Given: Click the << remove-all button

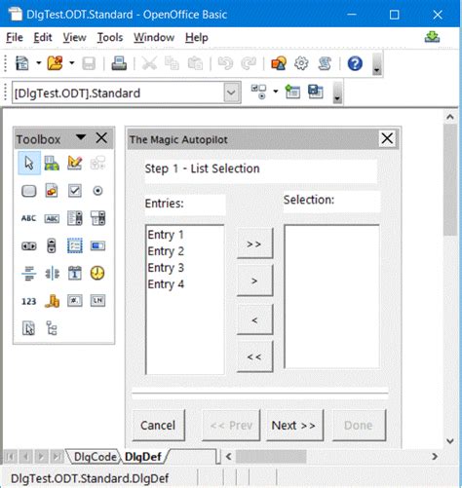Looking at the screenshot, I should pyautogui.click(x=254, y=357).
